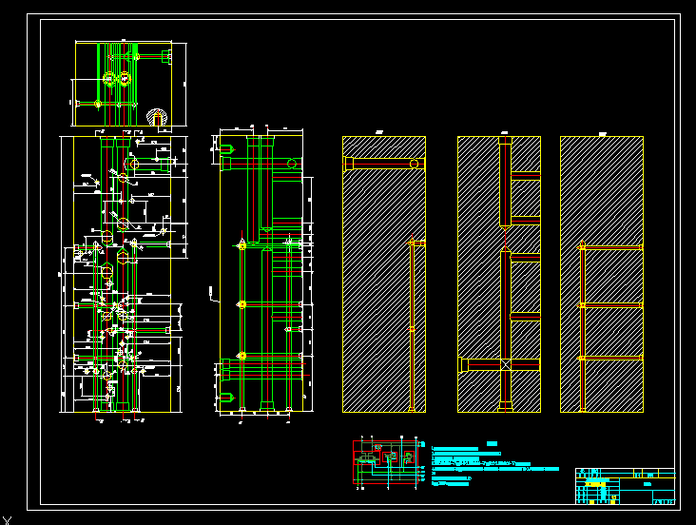
Task: Select the title block table
Action: (x=625, y=486)
